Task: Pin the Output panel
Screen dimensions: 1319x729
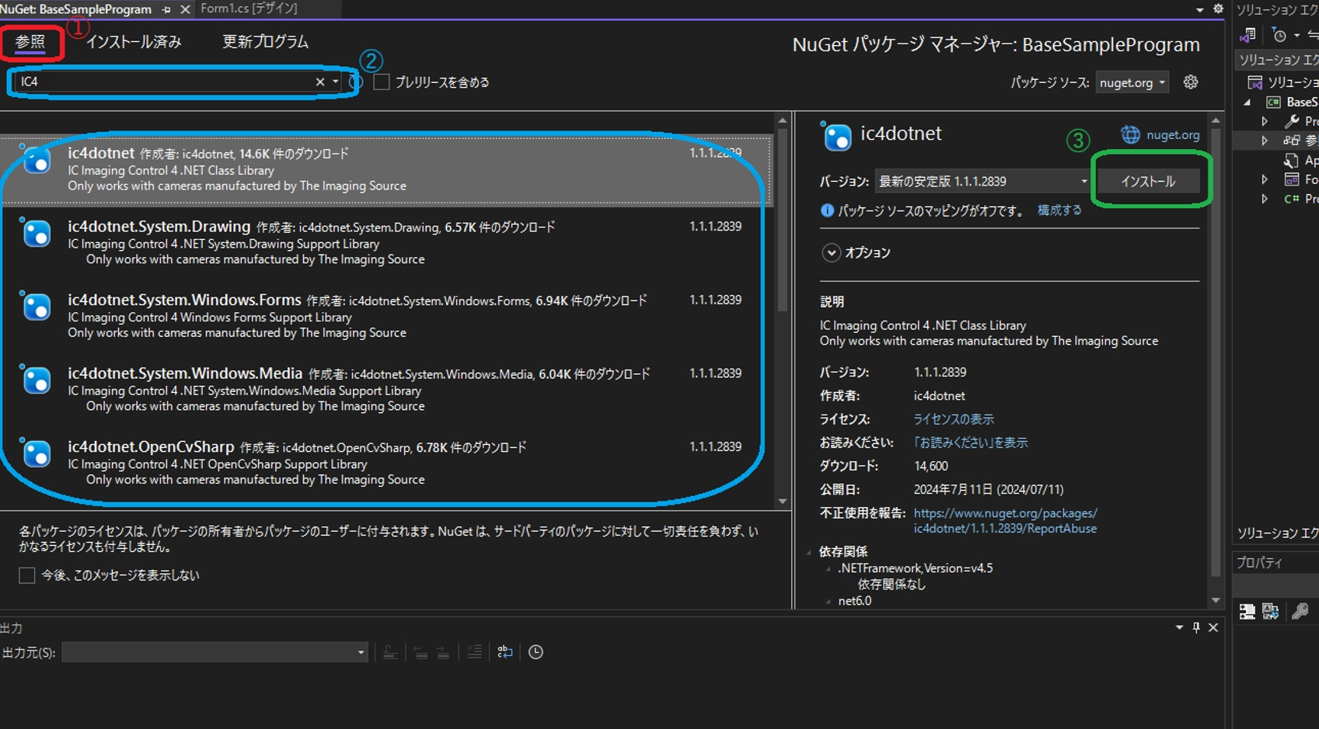Action: (1196, 627)
